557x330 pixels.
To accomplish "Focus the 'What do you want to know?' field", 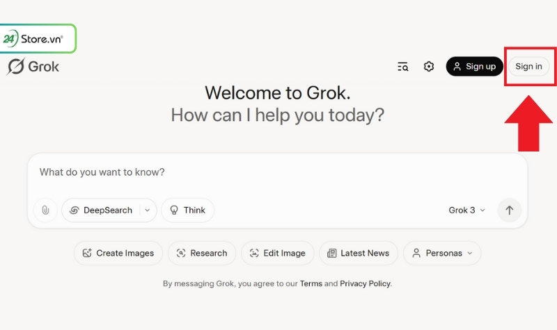I will [277, 172].
